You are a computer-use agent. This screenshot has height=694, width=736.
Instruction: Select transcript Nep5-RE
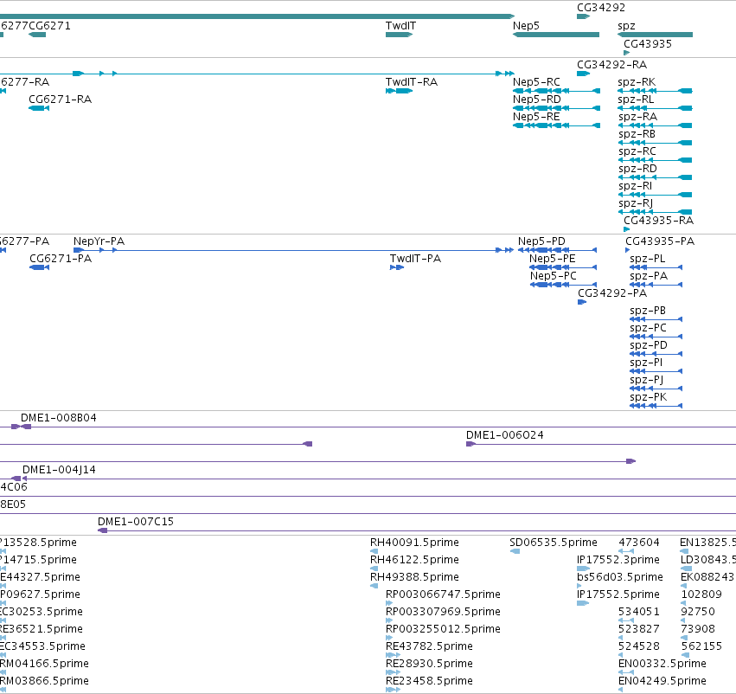pyautogui.click(x=556, y=125)
